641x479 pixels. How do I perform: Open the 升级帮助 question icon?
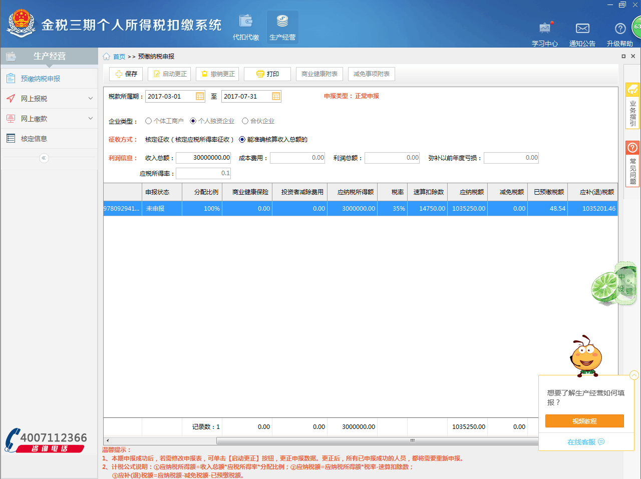(x=620, y=29)
